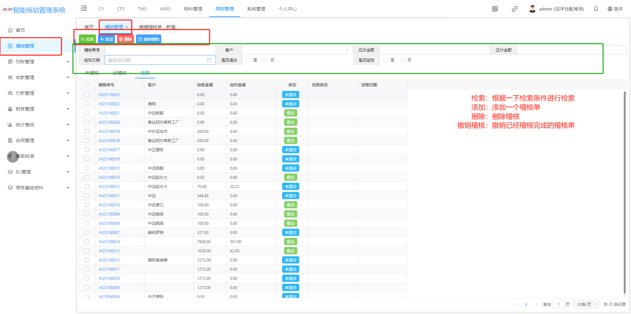
Task: Switch to the 已稽核 tab
Action: [120, 73]
